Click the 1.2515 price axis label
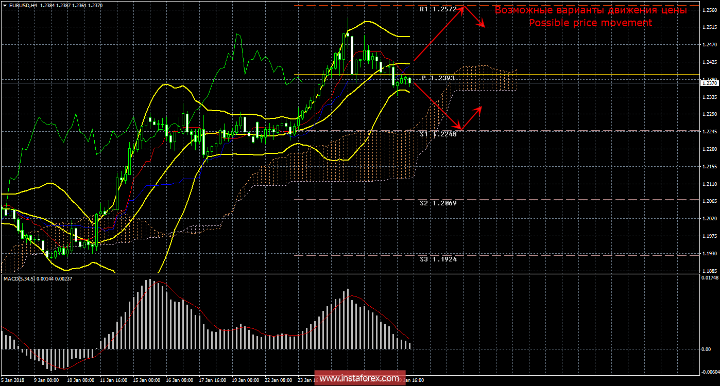 [709, 27]
